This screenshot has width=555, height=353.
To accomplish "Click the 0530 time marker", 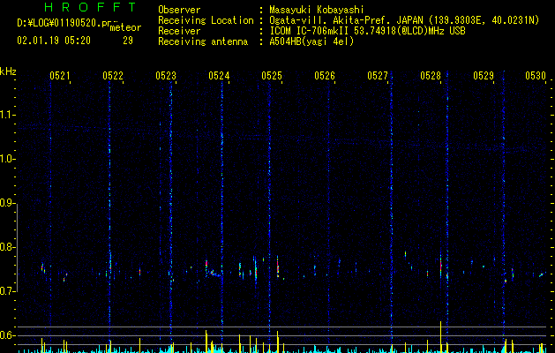I will point(536,76).
